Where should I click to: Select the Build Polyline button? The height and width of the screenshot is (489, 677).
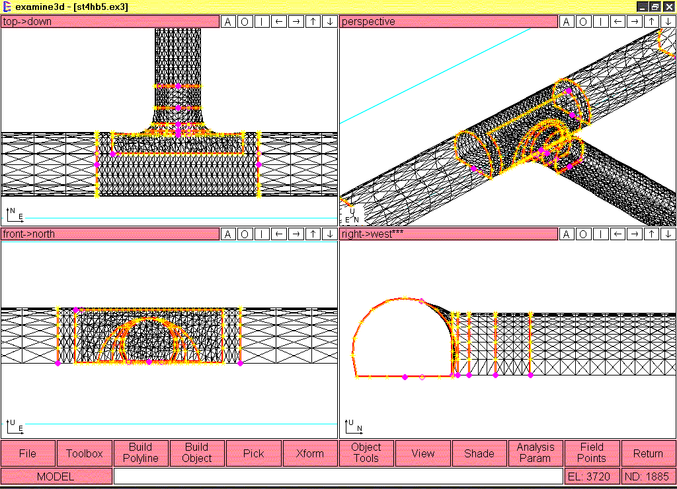[140, 453]
